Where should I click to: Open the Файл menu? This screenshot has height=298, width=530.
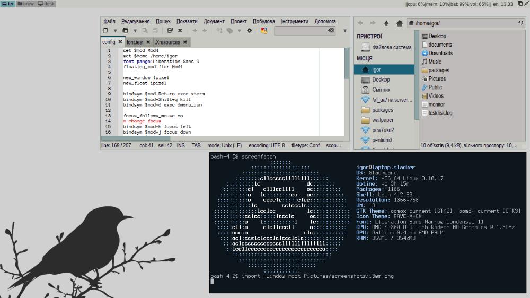[x=109, y=21]
